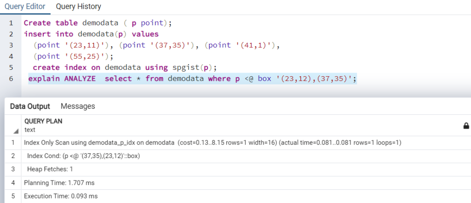
Task: Click the Planning Time result cell
Action: [x=246, y=183]
